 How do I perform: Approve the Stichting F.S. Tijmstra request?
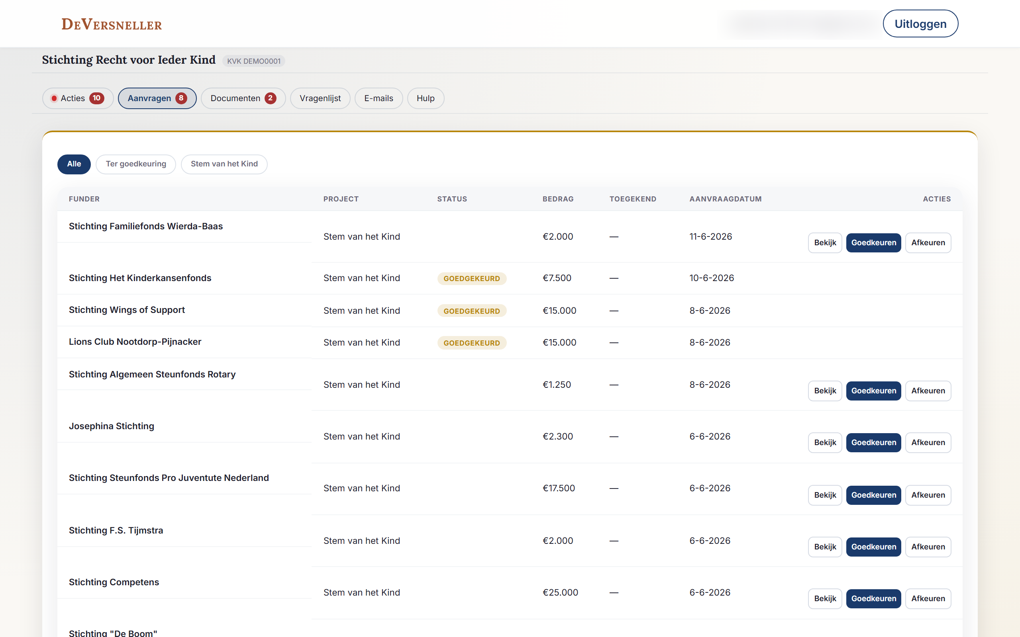[x=873, y=547]
